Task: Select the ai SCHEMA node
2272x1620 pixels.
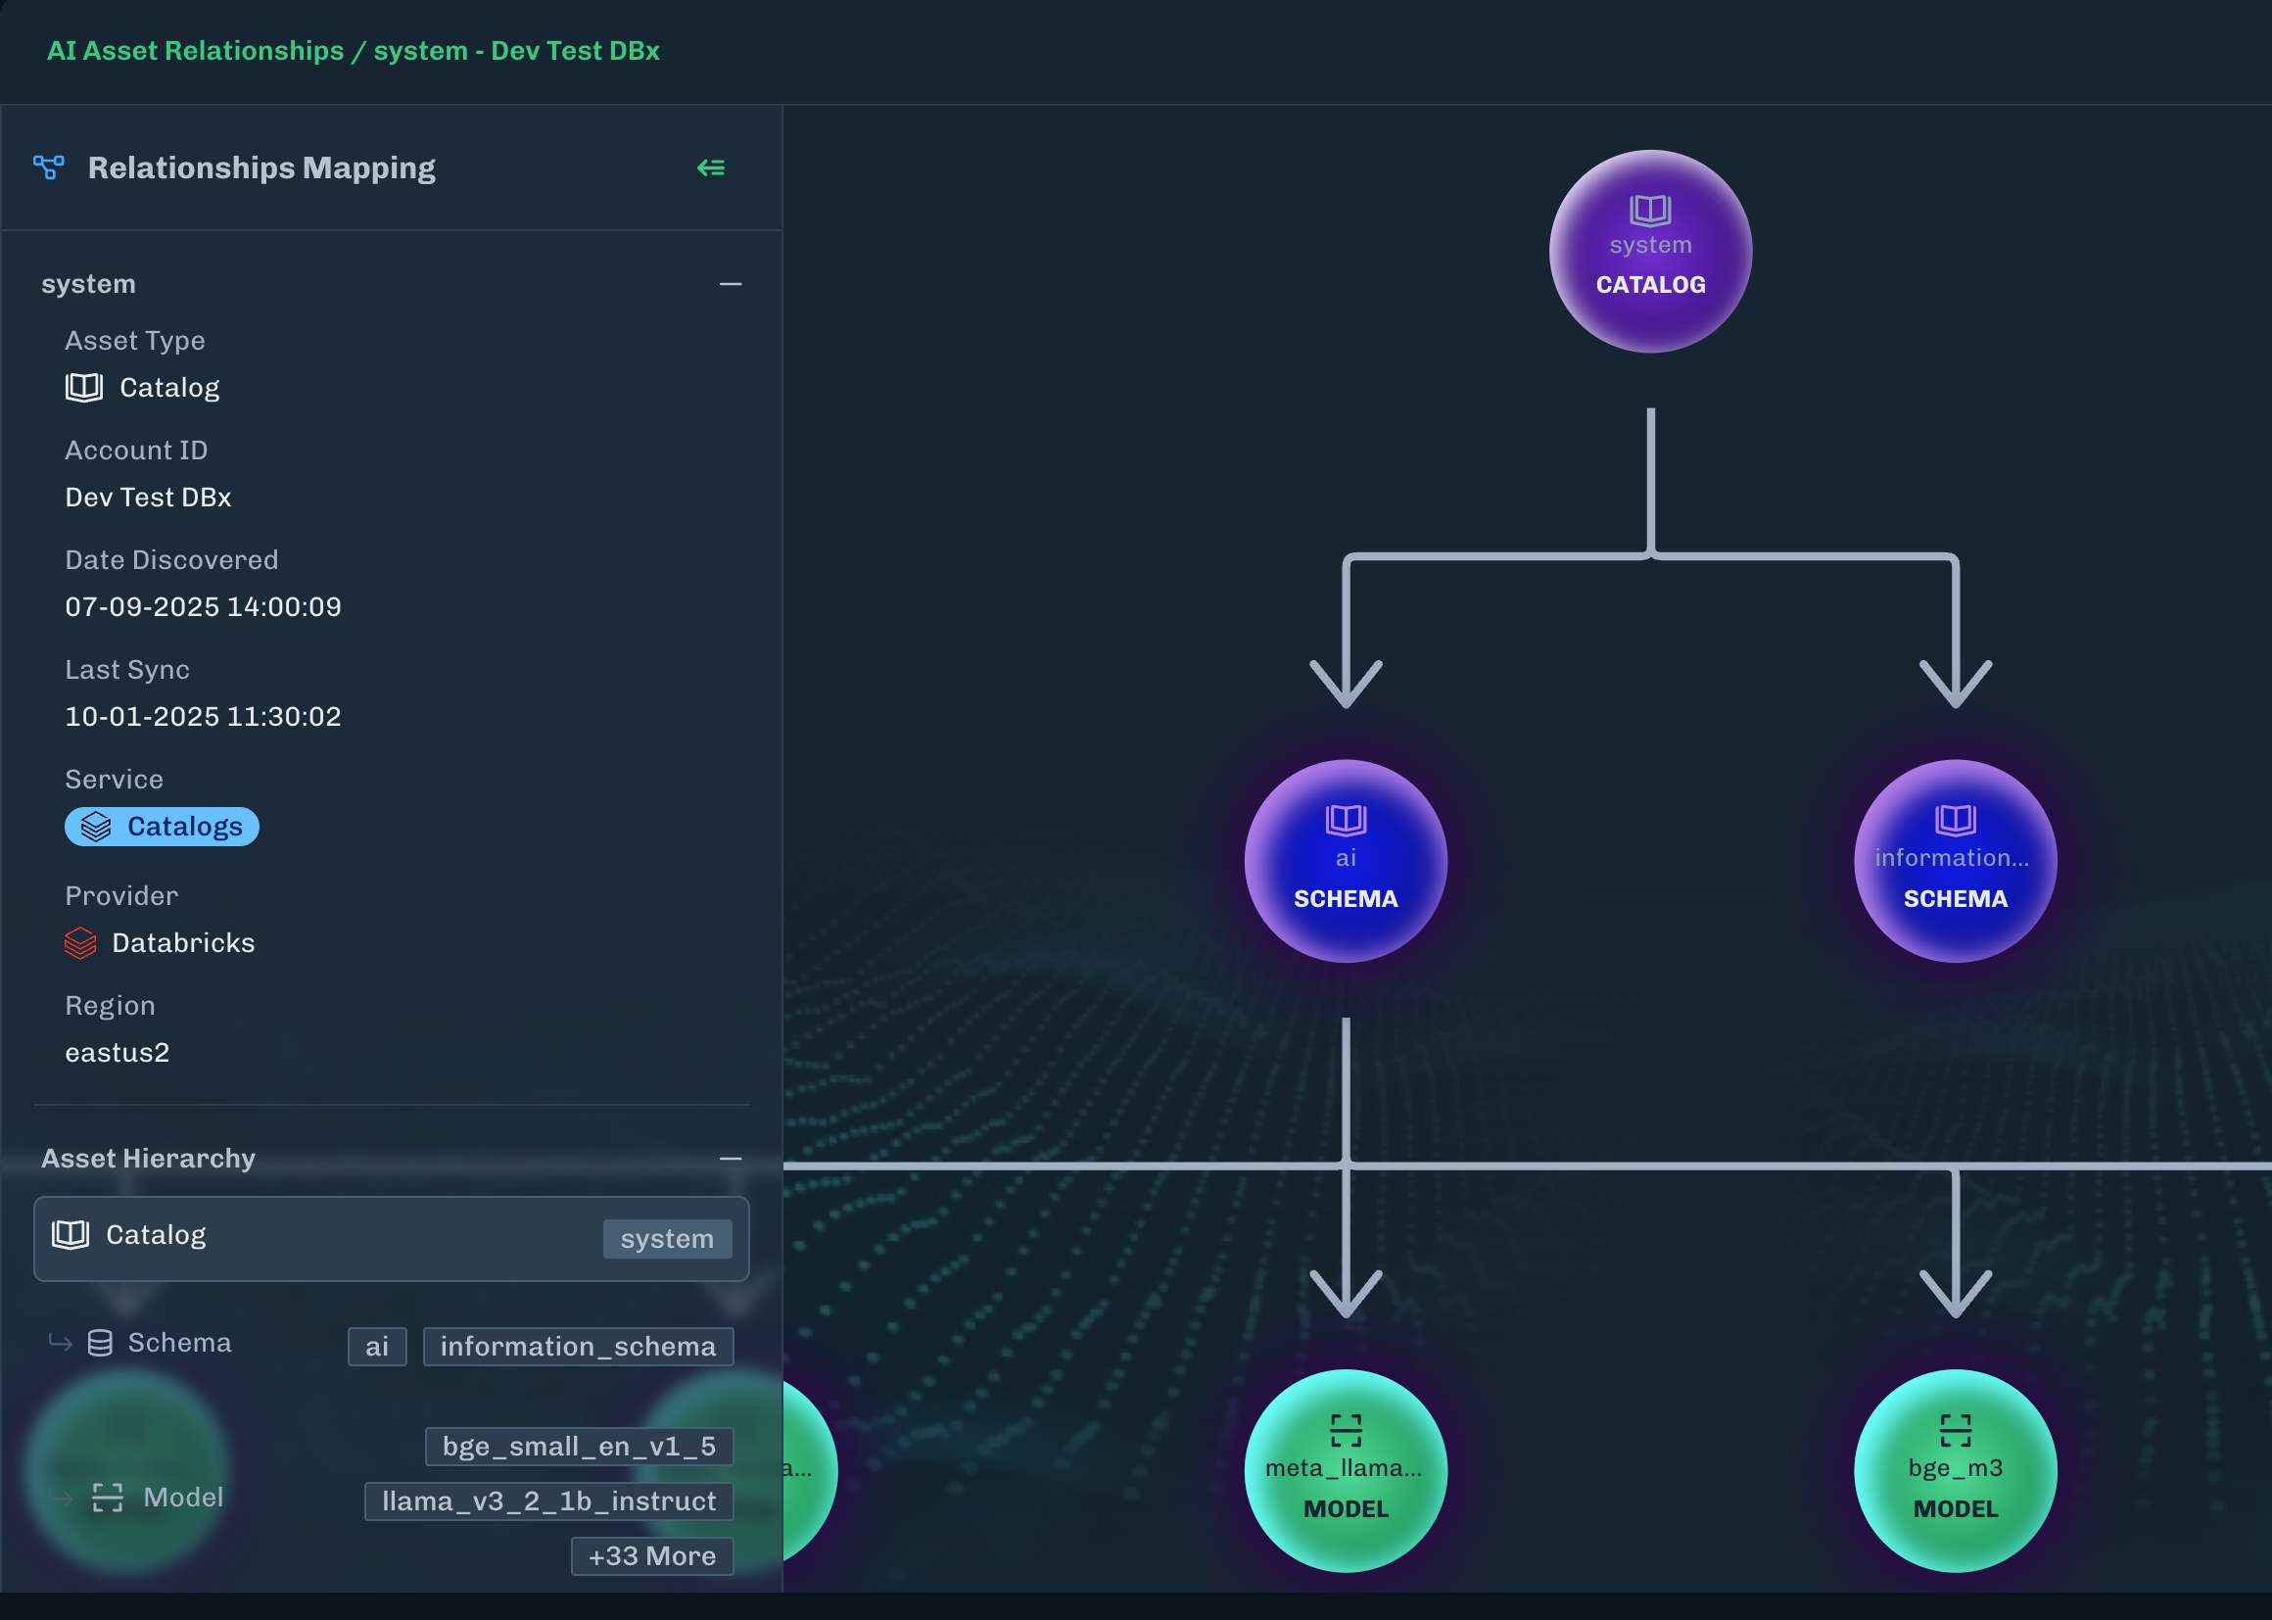Action: point(1346,860)
